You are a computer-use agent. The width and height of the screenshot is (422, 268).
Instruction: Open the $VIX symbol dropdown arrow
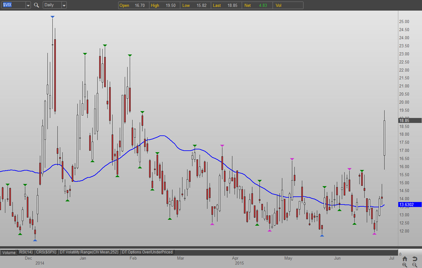tap(28, 5)
